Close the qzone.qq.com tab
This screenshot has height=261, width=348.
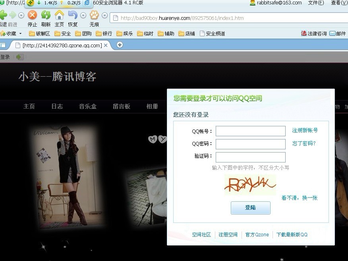pos(106,45)
